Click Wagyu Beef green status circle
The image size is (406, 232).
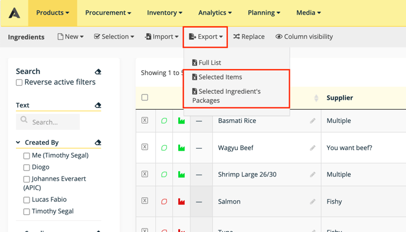164,148
